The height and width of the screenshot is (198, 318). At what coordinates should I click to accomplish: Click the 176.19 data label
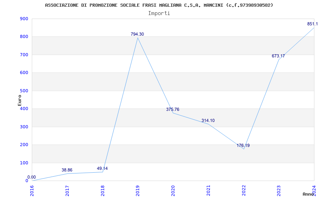[243, 145]
